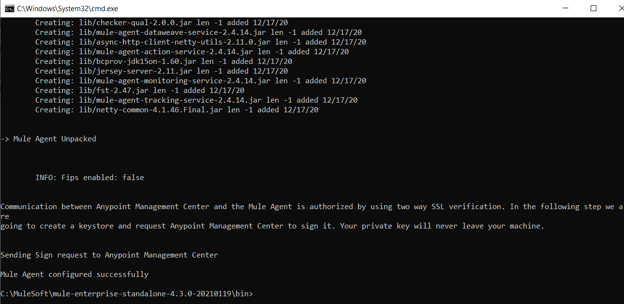Click the fst-2.47.jar output line
The image size is (624, 304).
coord(140,91)
